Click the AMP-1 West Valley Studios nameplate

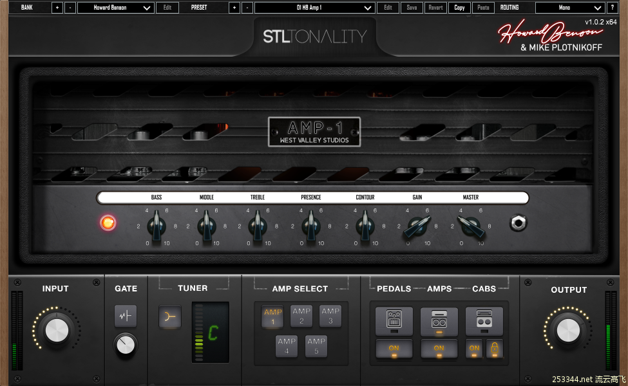[314, 132]
